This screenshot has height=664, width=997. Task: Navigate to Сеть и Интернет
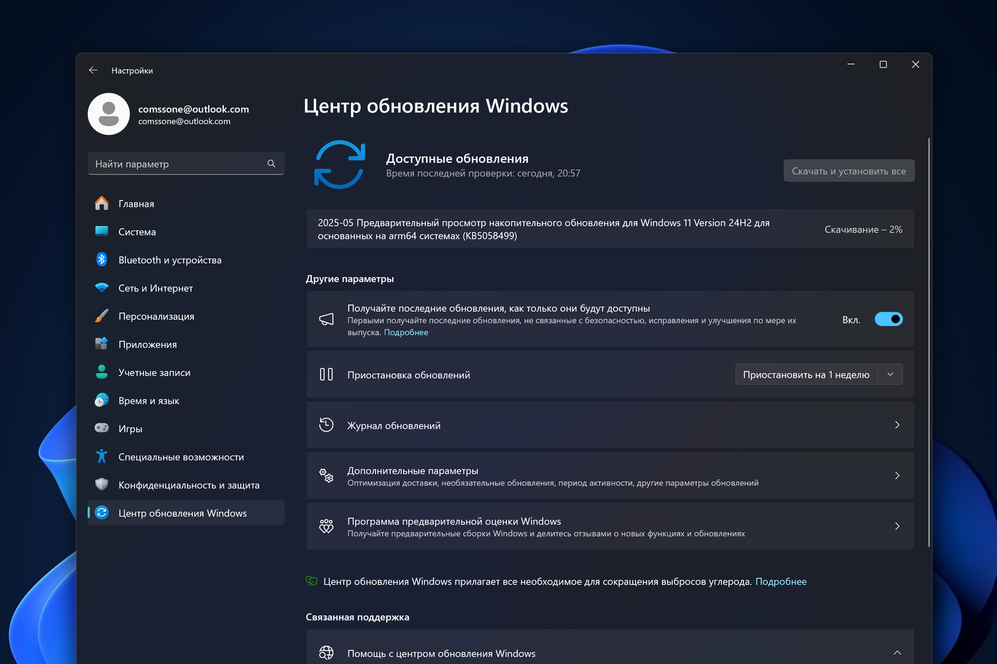186,288
